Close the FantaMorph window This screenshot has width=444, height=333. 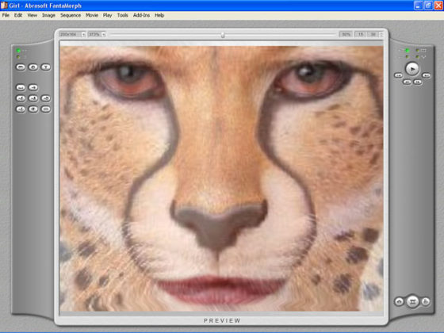(x=438, y=6)
